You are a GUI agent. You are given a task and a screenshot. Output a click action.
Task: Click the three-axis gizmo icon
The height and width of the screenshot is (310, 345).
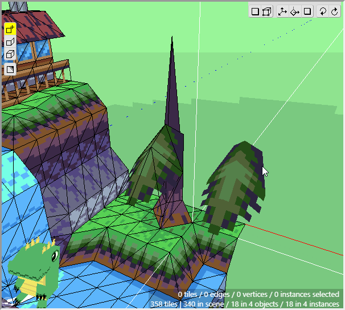(x=282, y=11)
